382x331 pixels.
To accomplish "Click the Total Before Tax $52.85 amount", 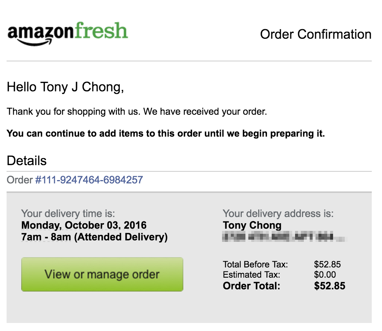I will click(327, 265).
